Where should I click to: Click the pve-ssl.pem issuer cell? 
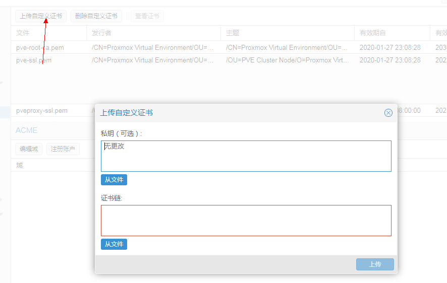pos(154,60)
